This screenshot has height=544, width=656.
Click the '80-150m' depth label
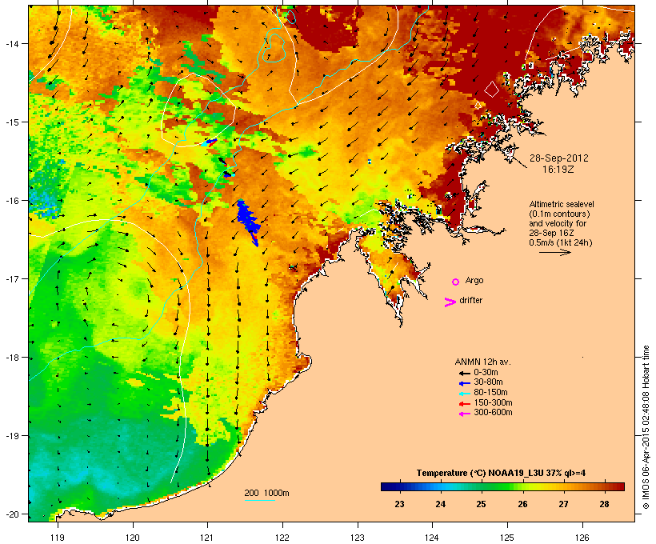(x=490, y=393)
